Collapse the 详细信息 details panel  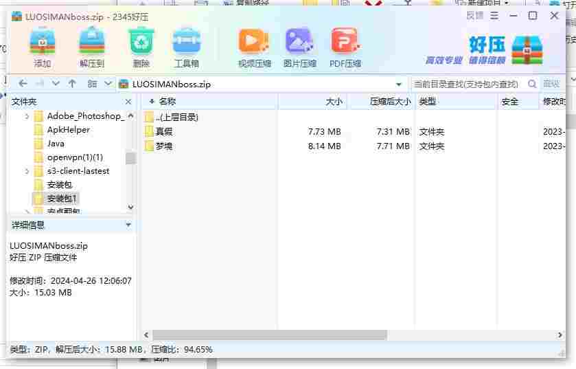point(128,225)
